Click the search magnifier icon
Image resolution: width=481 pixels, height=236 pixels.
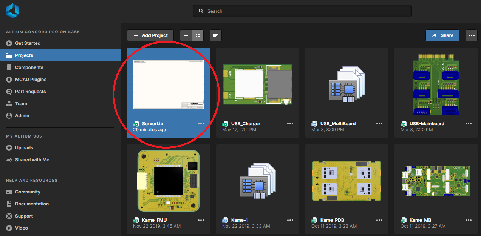click(201, 11)
